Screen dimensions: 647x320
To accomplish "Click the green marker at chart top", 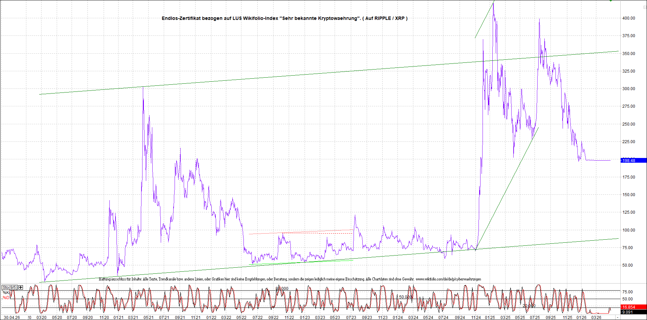I will click(x=611, y=1).
